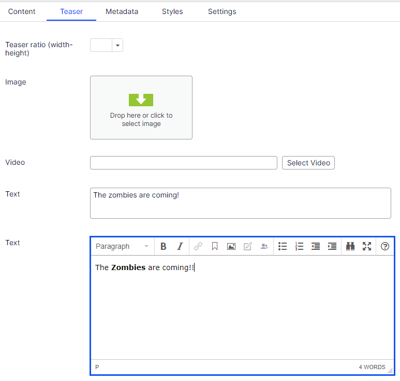
Task: Select the Teaser tab
Action: (x=71, y=11)
